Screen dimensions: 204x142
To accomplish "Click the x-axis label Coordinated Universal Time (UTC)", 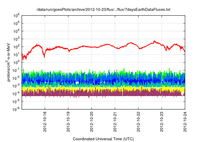I will (103, 139).
